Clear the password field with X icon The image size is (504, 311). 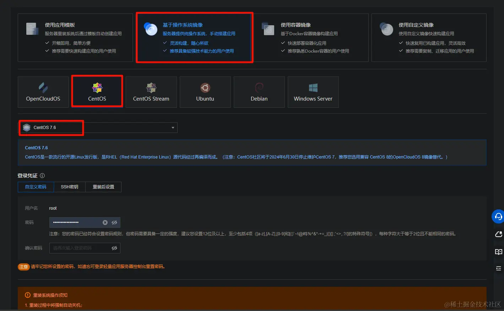pyautogui.click(x=105, y=222)
